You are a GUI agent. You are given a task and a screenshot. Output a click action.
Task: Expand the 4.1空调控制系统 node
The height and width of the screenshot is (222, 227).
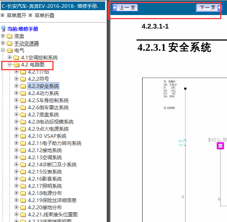pyautogui.click(x=9, y=57)
